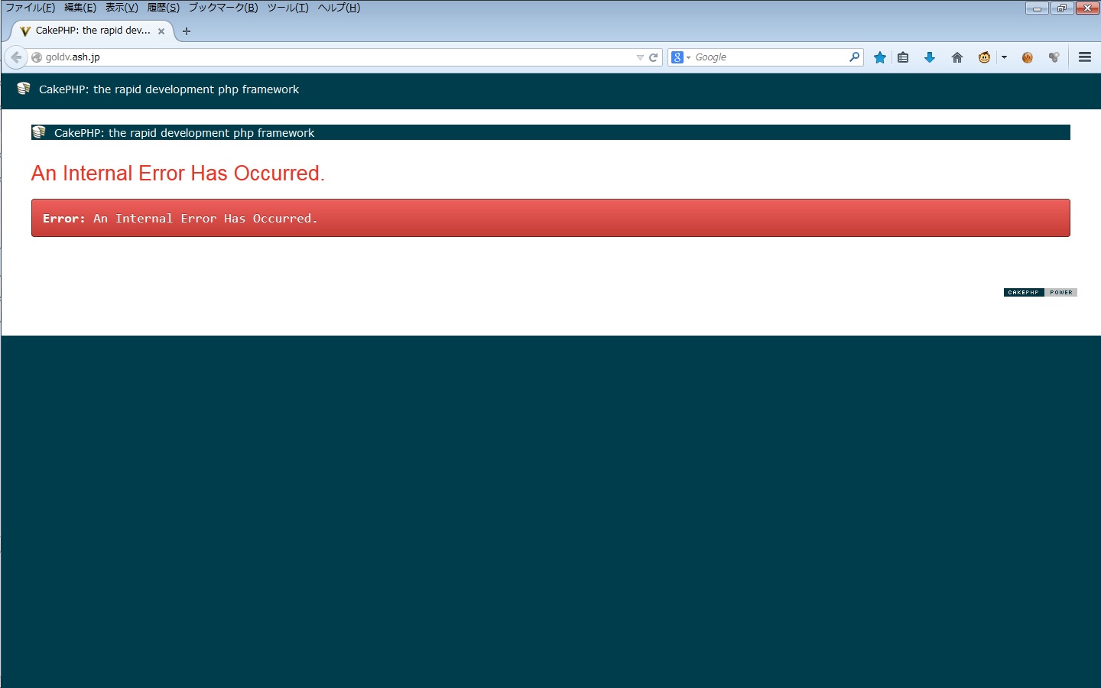Open the ファイル(F) menu
This screenshot has height=688, width=1101.
[x=30, y=8]
